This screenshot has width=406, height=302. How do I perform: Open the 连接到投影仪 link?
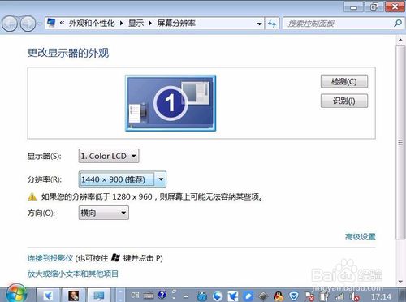[50, 258]
